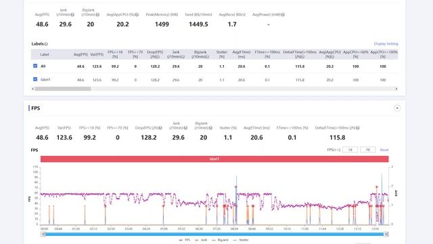This screenshot has width=433, height=244.
Task: Click the FPS threshold field showing 70
Action: click(x=368, y=150)
